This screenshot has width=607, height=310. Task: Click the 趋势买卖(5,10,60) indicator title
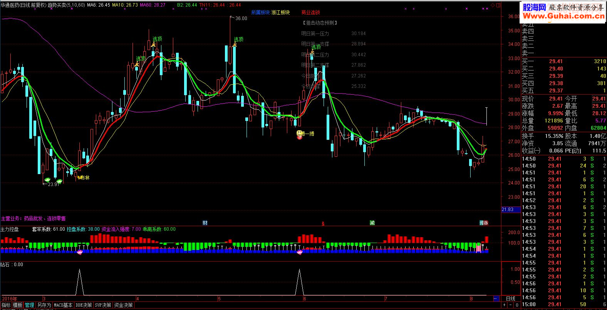click(x=66, y=5)
